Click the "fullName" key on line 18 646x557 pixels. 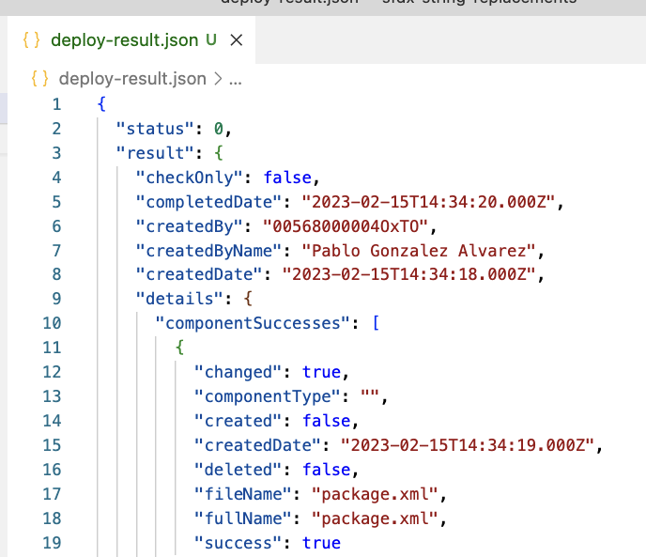pyautogui.click(x=242, y=518)
